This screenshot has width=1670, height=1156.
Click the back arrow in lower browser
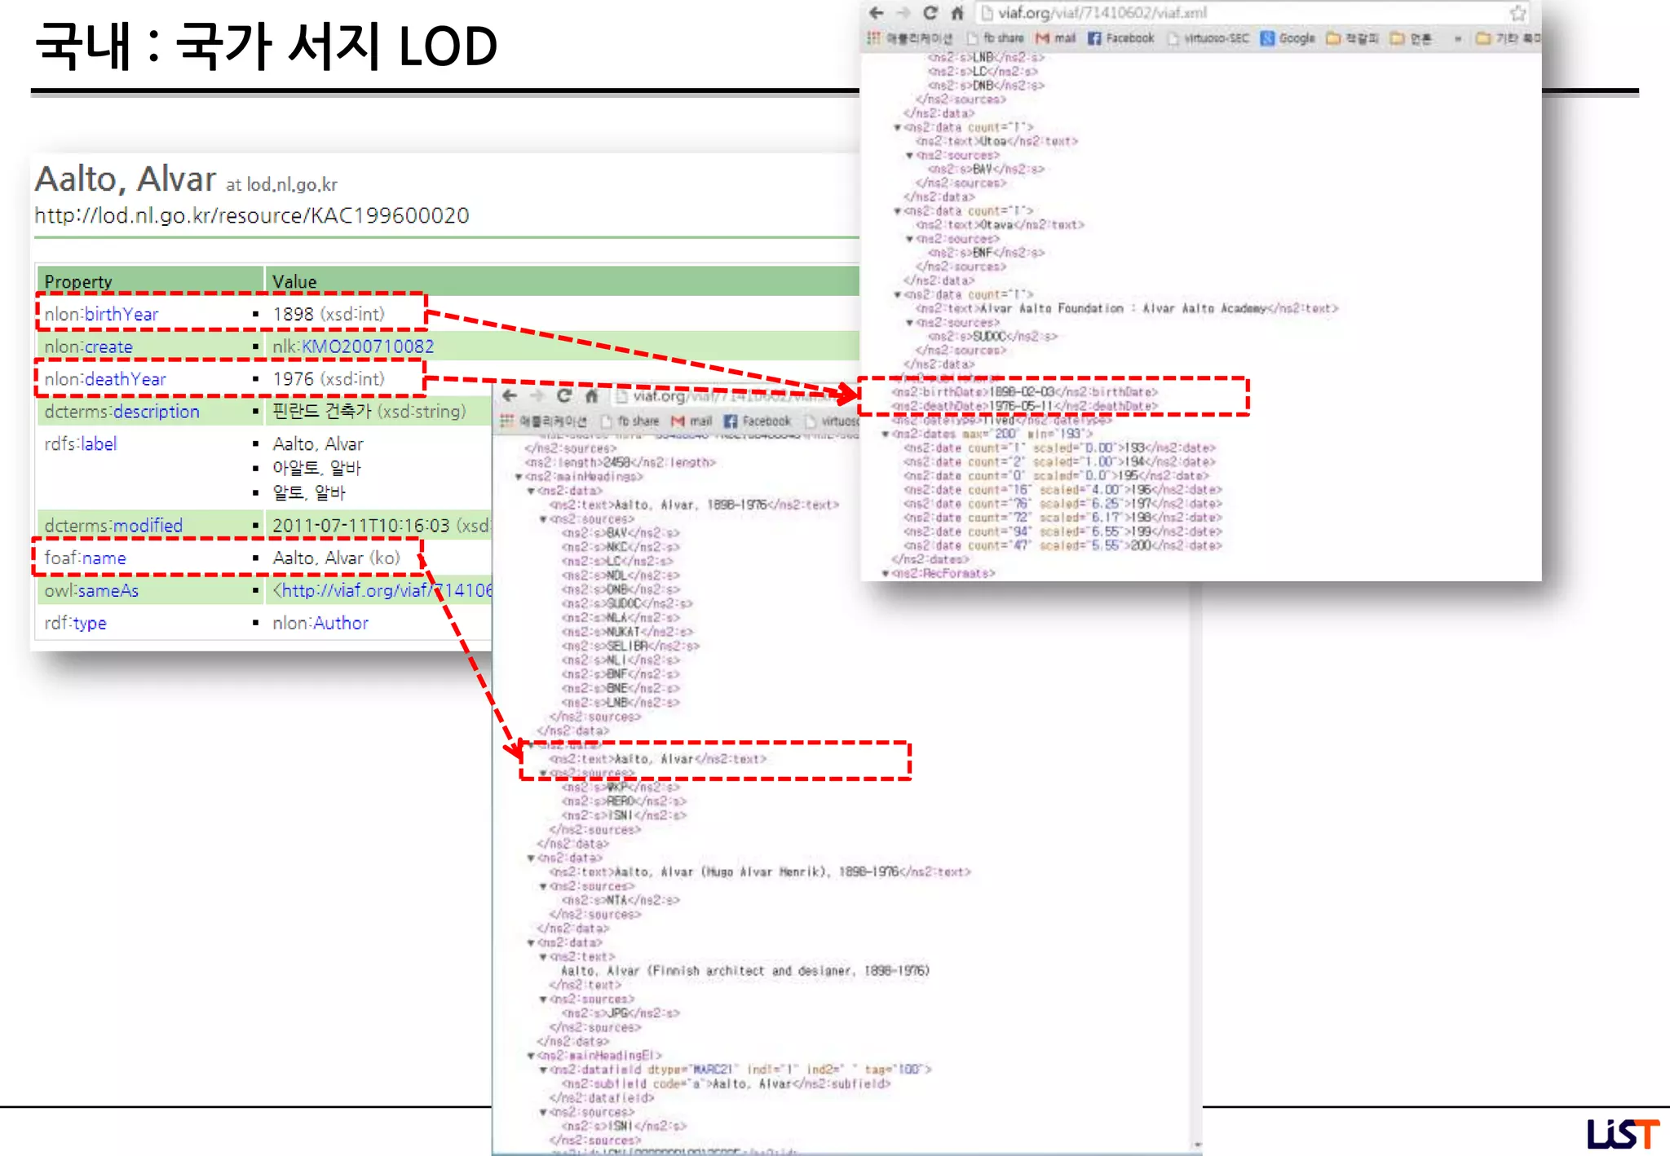point(510,396)
